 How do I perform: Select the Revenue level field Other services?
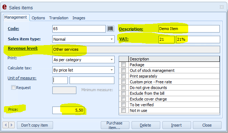click(x=136, y=49)
